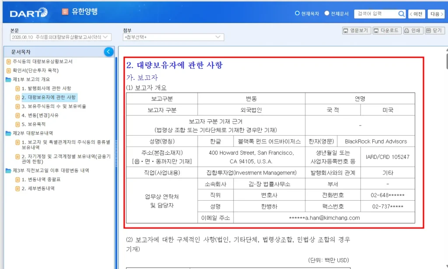
Task: Click the document icon beside 확인서(단순투자 목적)
Action: [9, 70]
